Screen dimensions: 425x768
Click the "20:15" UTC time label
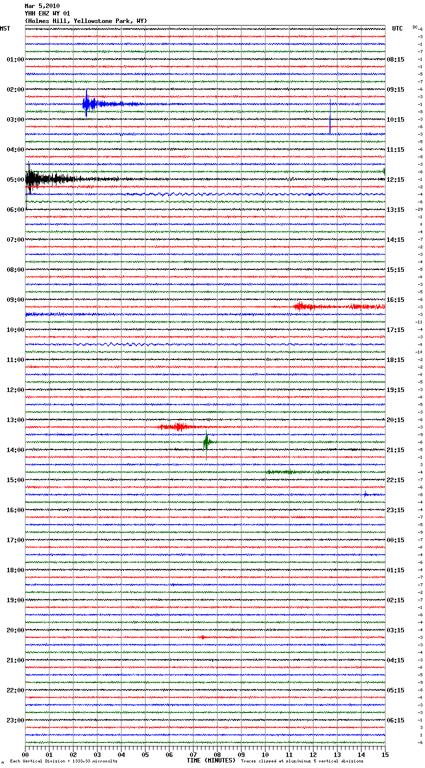tap(395, 420)
